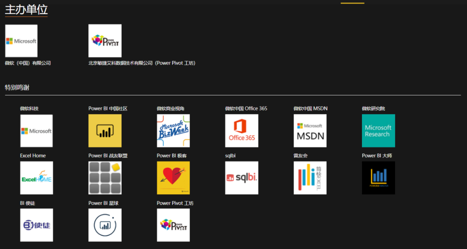Image resolution: width=467 pixels, height=249 pixels.
Task: Select the Microsoft BizWeek logo
Action: (173, 131)
